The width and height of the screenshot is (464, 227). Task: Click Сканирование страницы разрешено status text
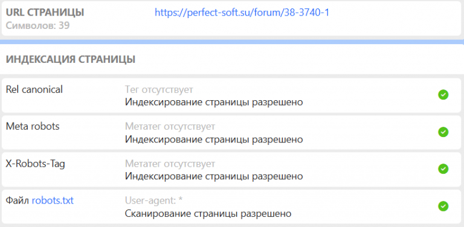click(208, 213)
